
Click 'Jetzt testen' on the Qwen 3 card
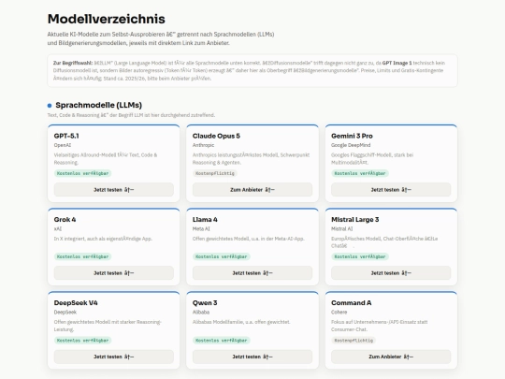pos(252,357)
